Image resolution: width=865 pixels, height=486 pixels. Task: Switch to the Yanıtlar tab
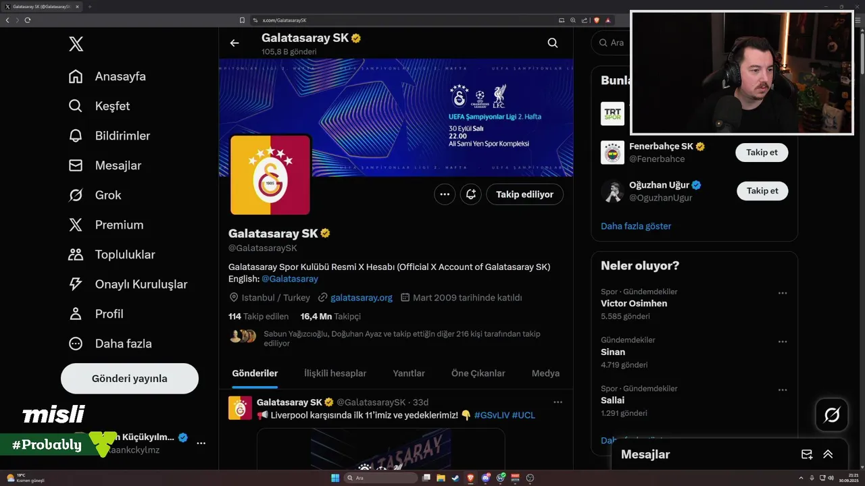coord(409,373)
